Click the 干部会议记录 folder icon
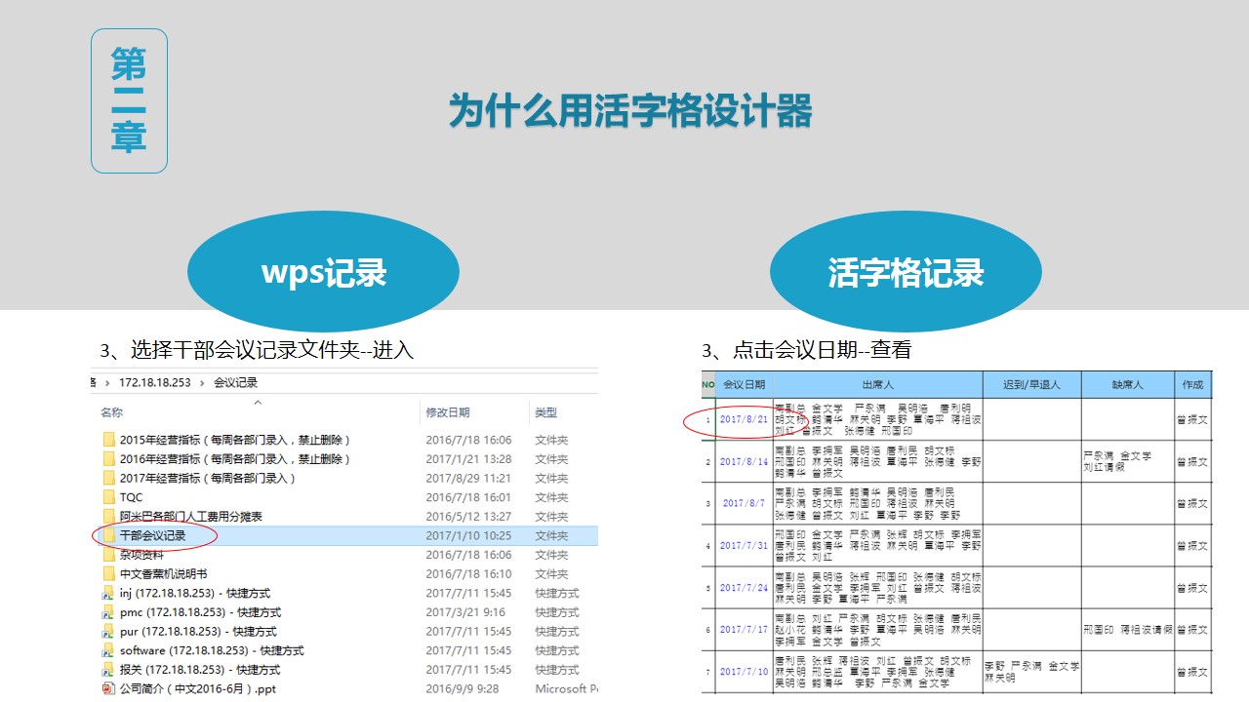The image size is (1249, 702). [x=109, y=535]
